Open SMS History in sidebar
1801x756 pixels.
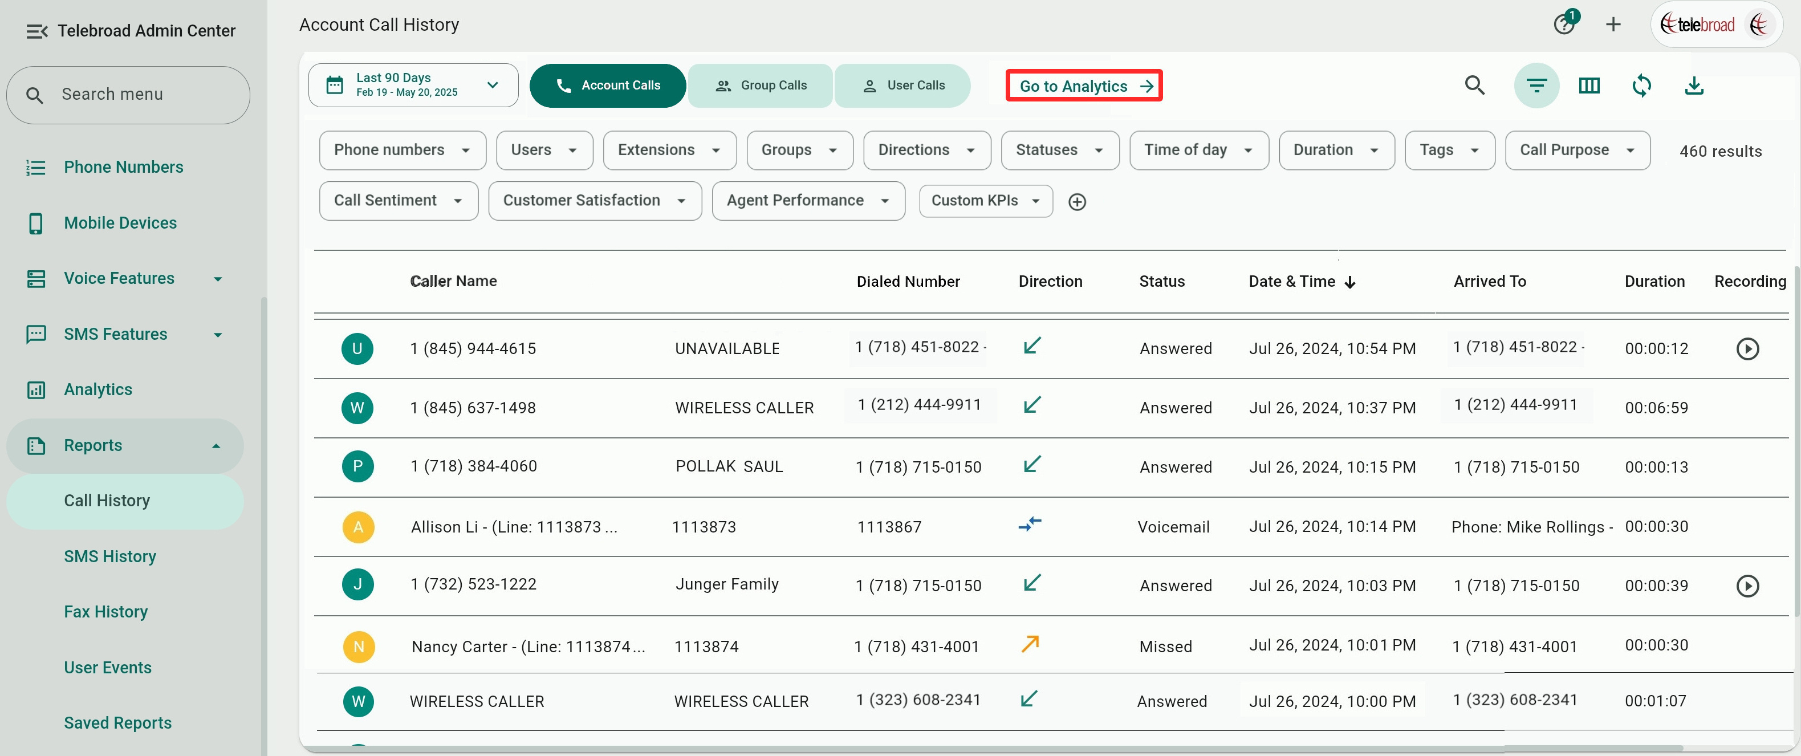pos(110,556)
